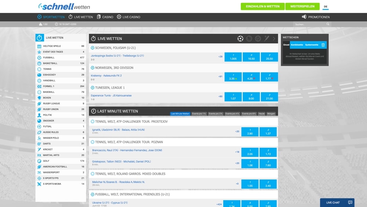Open Krakeroy - Aalesunds FK 2 match

[106, 76]
